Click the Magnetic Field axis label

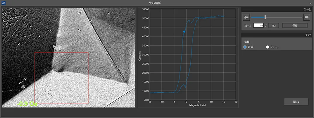(197, 105)
